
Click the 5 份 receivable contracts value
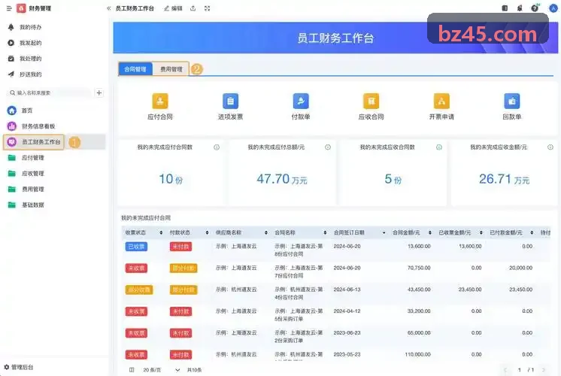[393, 179]
